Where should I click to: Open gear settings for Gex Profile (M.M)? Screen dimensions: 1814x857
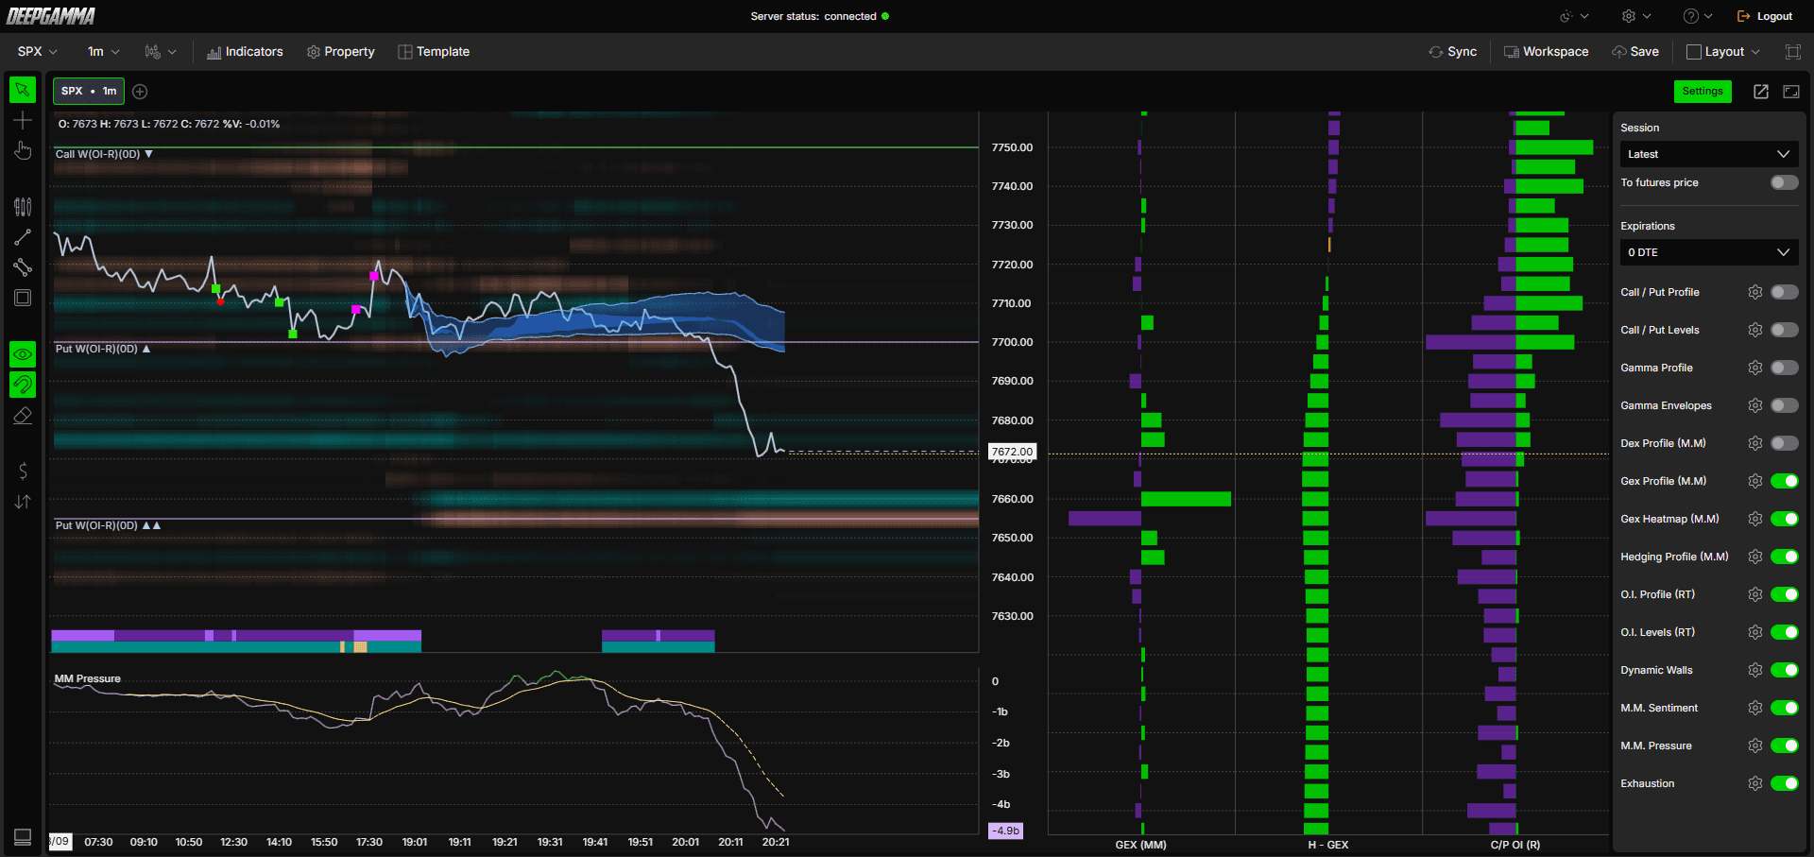pos(1755,481)
